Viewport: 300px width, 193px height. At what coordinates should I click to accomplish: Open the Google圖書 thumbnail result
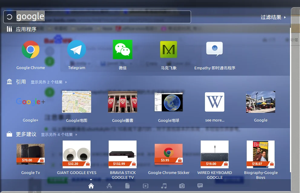[122, 102]
